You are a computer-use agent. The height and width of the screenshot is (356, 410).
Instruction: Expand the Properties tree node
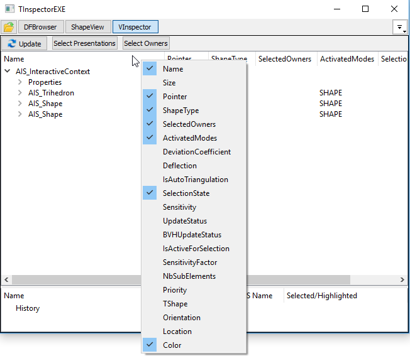pos(20,82)
